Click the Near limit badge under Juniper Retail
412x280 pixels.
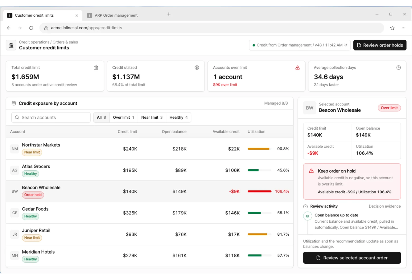point(32,238)
